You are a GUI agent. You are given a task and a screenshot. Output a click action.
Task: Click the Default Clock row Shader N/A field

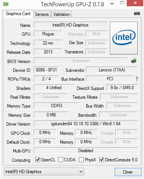pyautogui.click(x=127, y=142)
